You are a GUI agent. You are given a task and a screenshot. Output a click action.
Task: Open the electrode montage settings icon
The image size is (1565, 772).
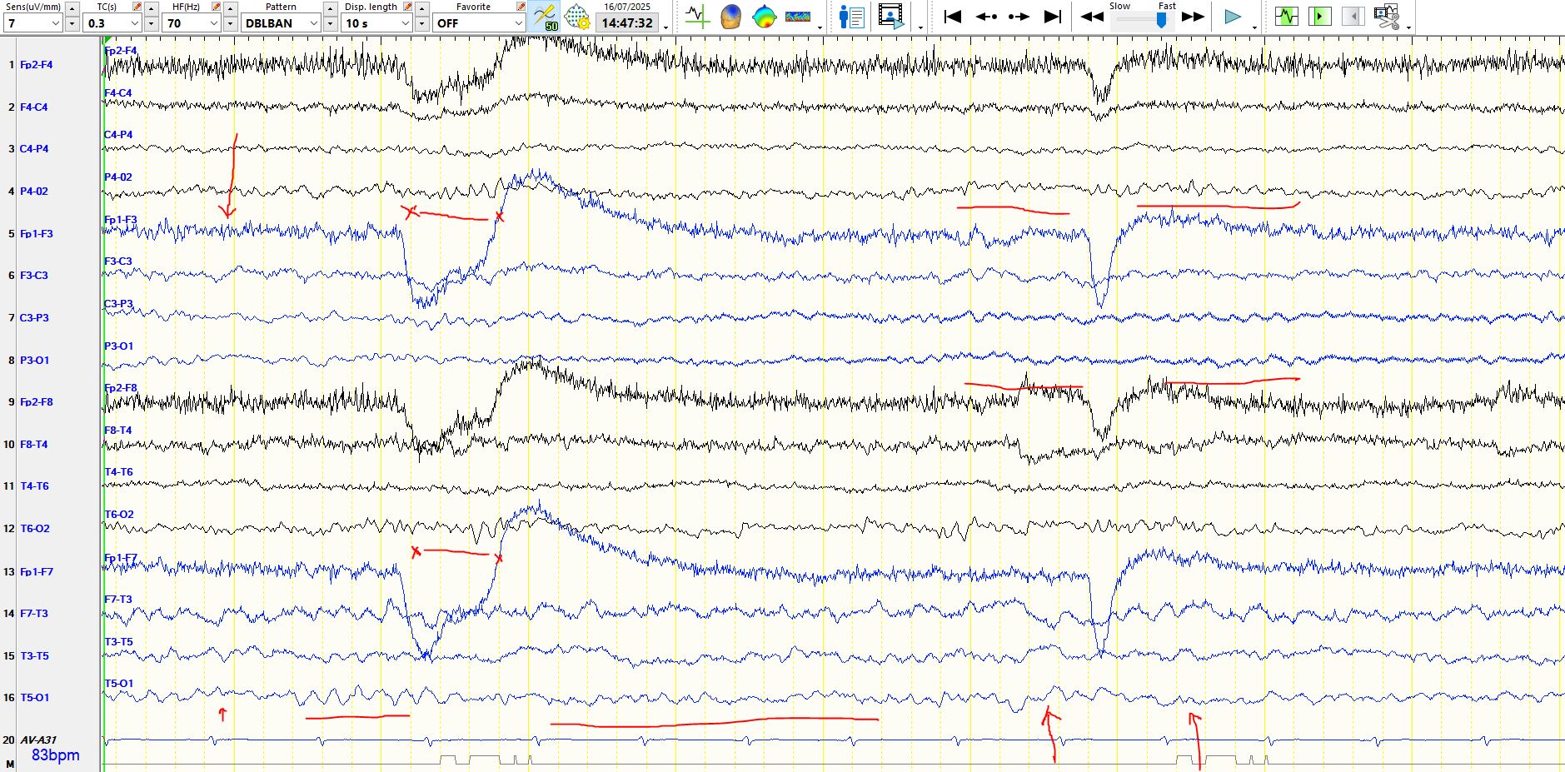point(577,16)
